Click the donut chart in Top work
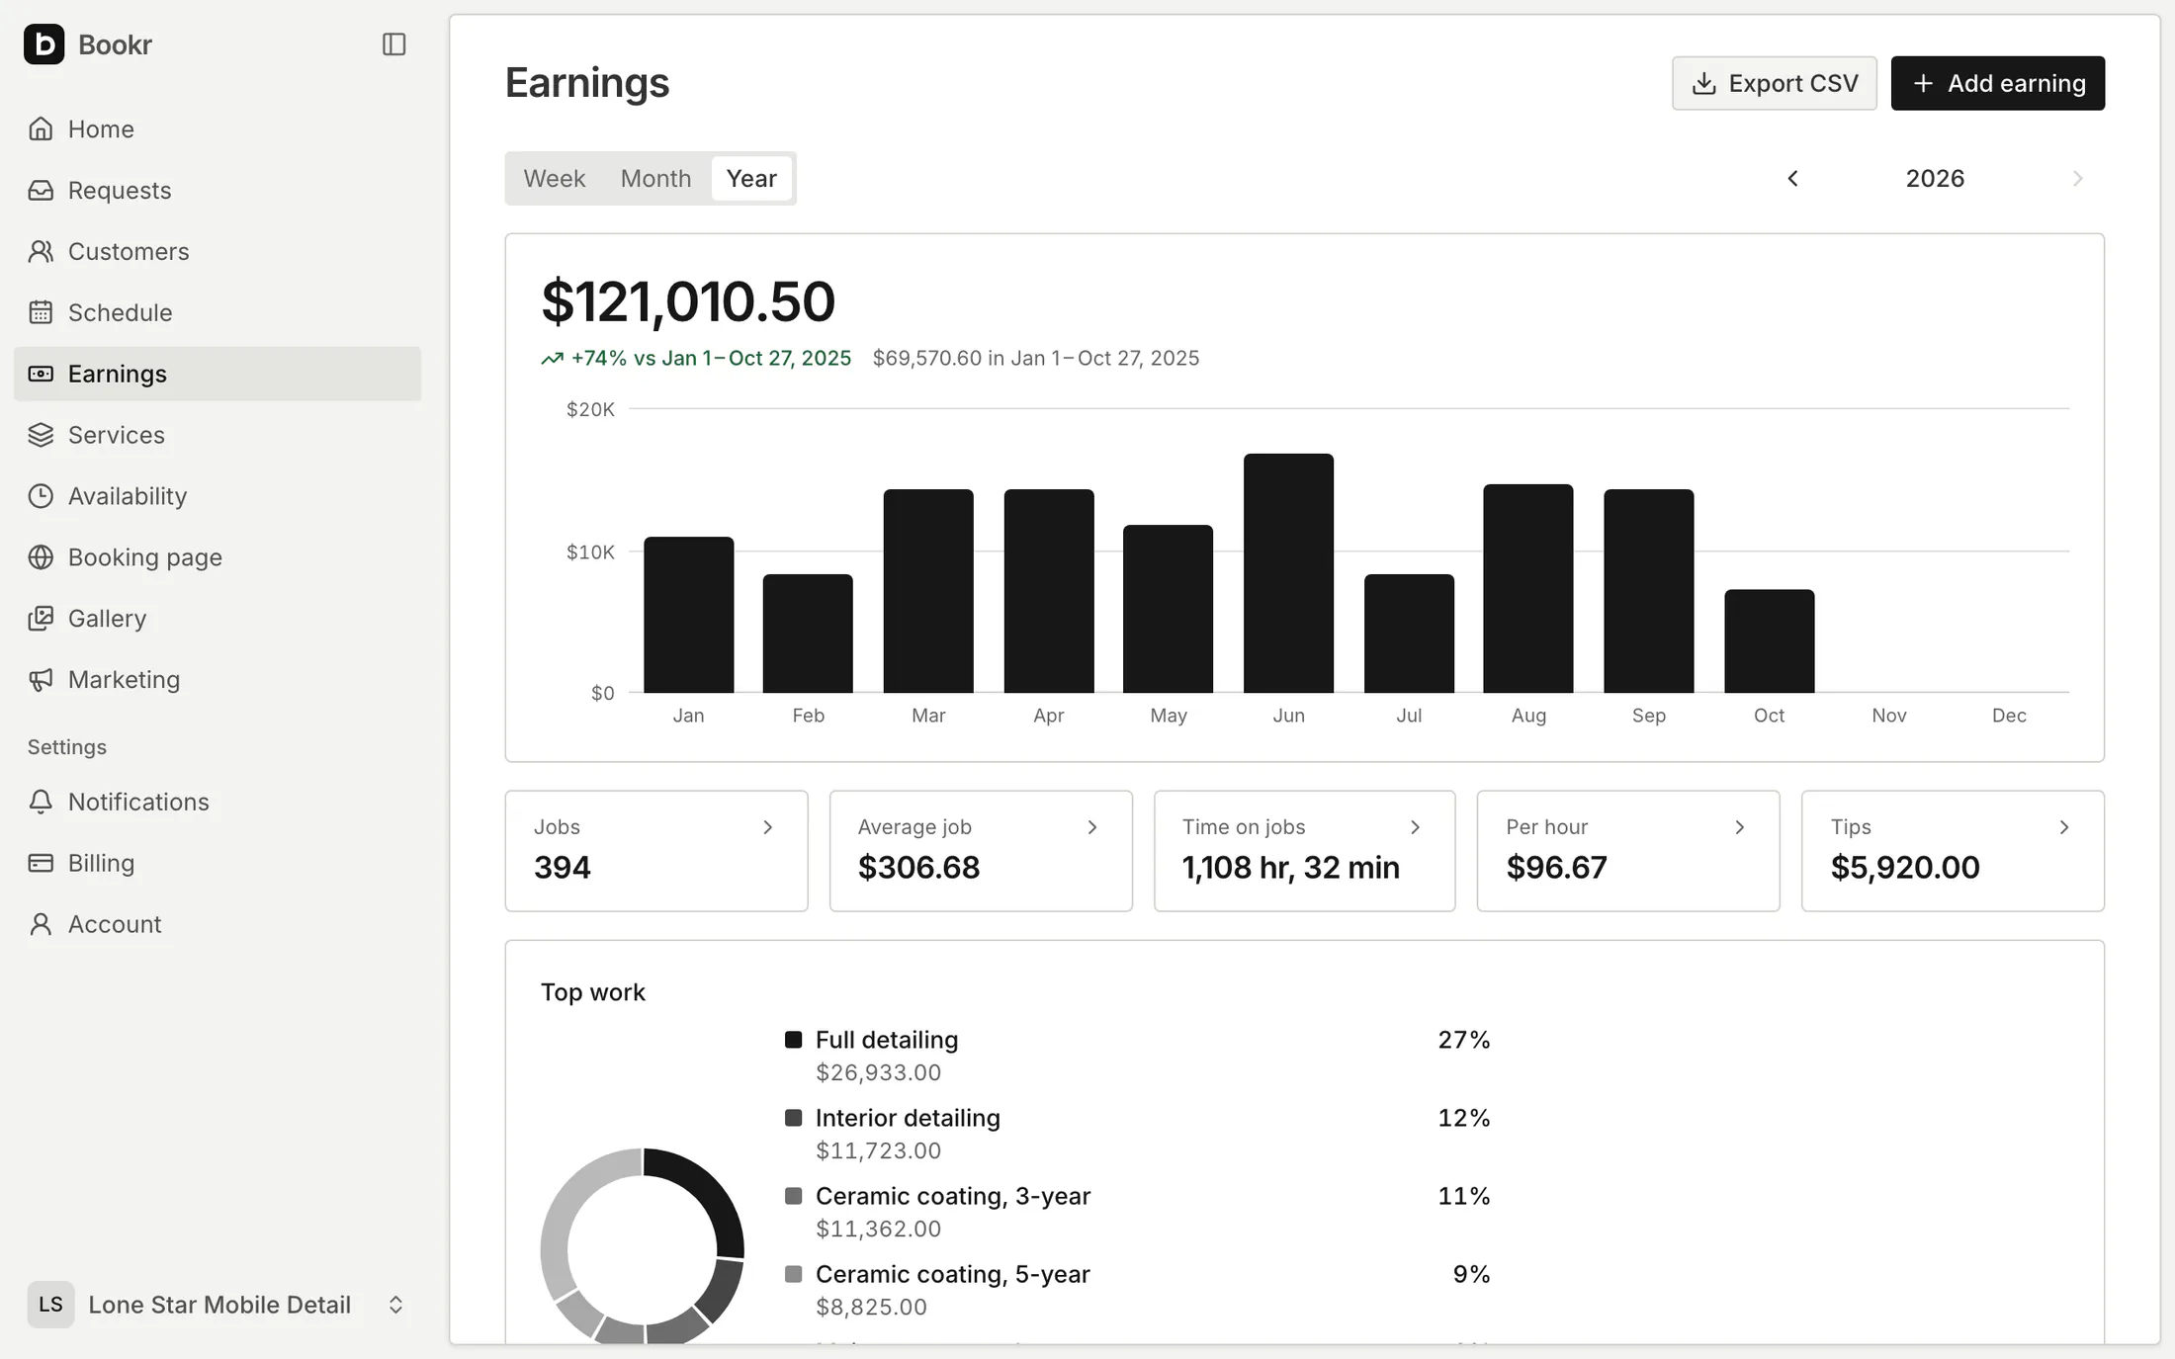 643,1248
